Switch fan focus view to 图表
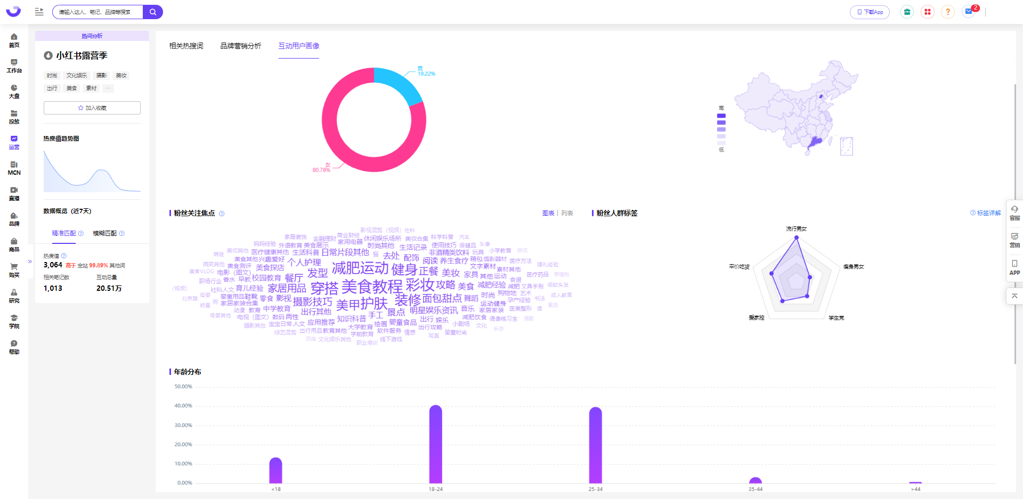1023x499 pixels. tap(548, 213)
